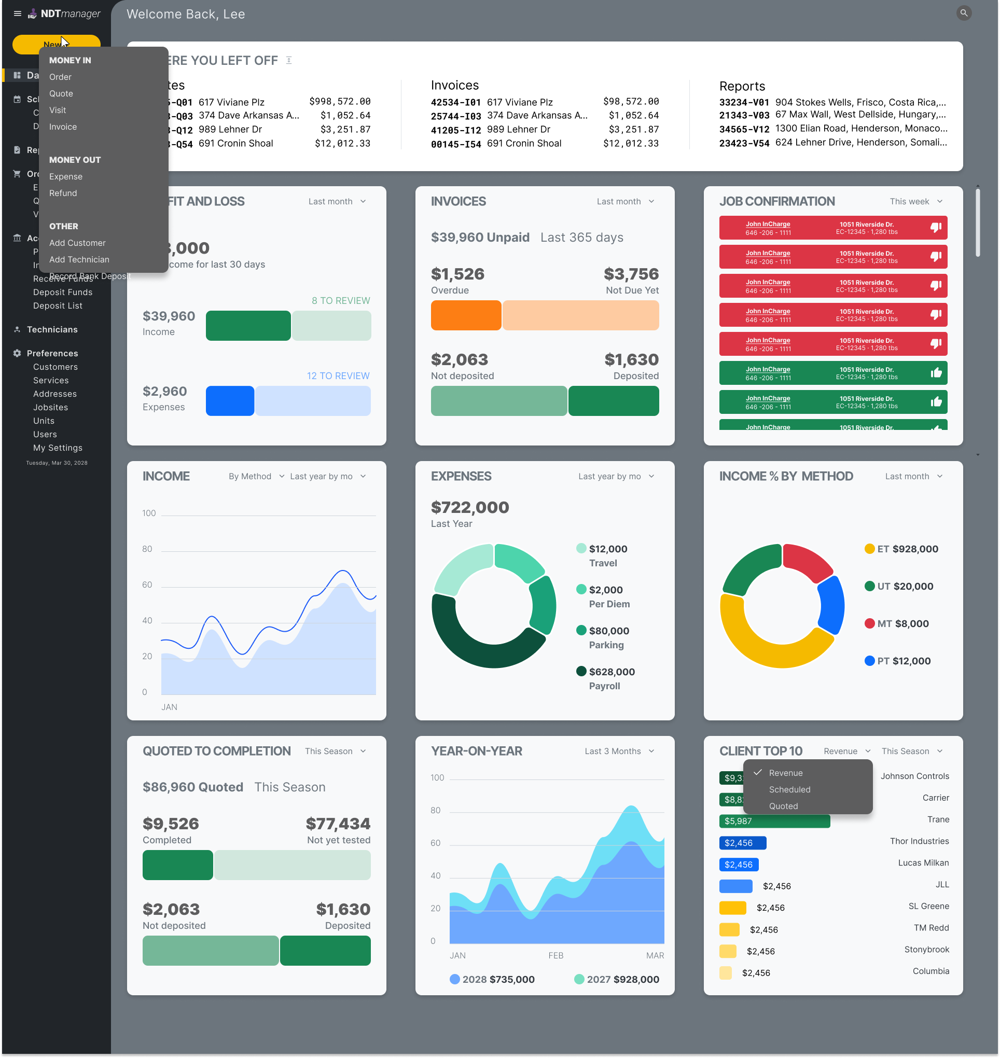Click the NDTmanager logo icon

point(33,14)
